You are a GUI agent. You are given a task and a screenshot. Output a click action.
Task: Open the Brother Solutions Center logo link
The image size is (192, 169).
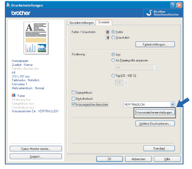tap(163, 13)
